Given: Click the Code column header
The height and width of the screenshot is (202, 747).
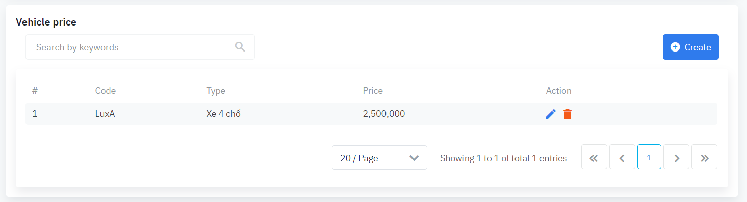Looking at the screenshot, I should [x=106, y=91].
